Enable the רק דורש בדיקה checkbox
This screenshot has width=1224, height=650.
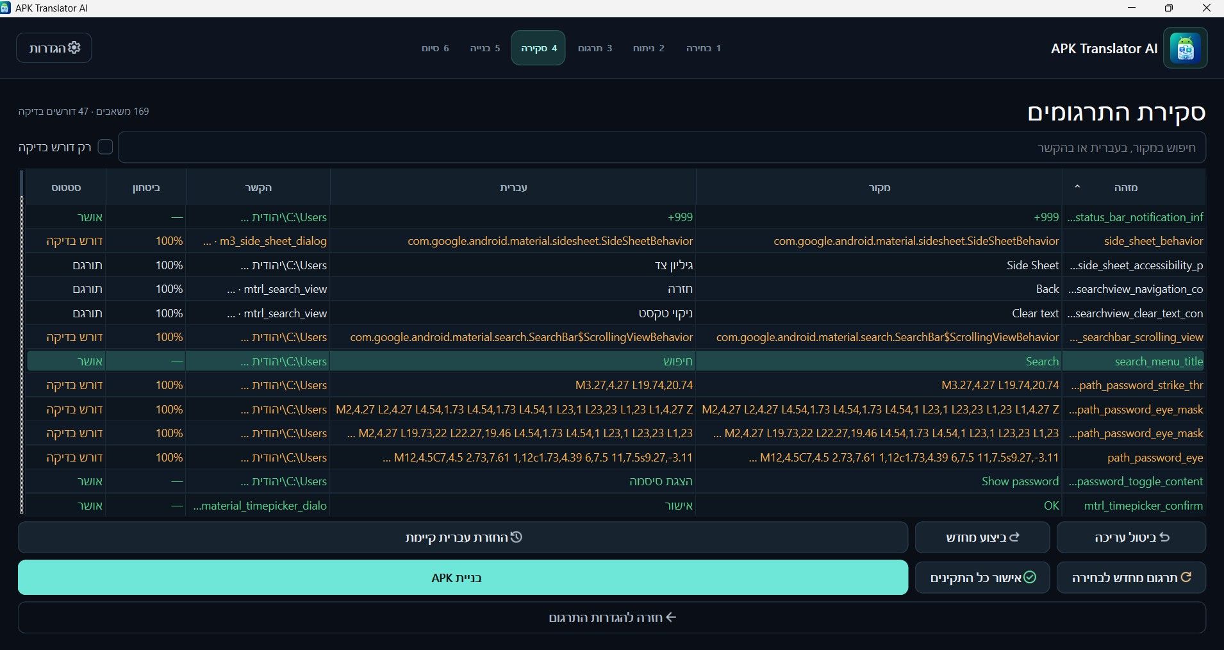click(105, 147)
